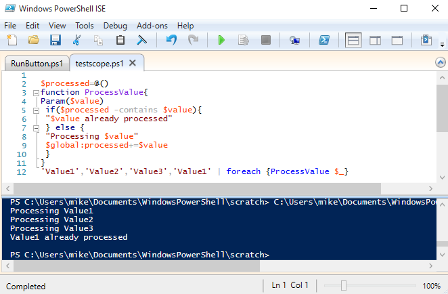The height and width of the screenshot is (294, 448).
Task: Run the script with the green play icon
Action: (x=221, y=40)
